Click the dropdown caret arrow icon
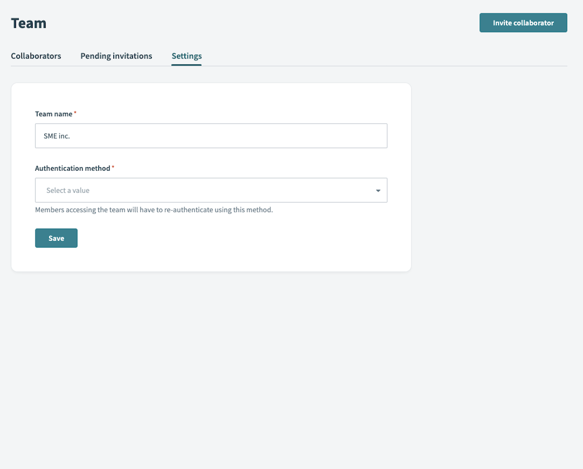 [378, 191]
